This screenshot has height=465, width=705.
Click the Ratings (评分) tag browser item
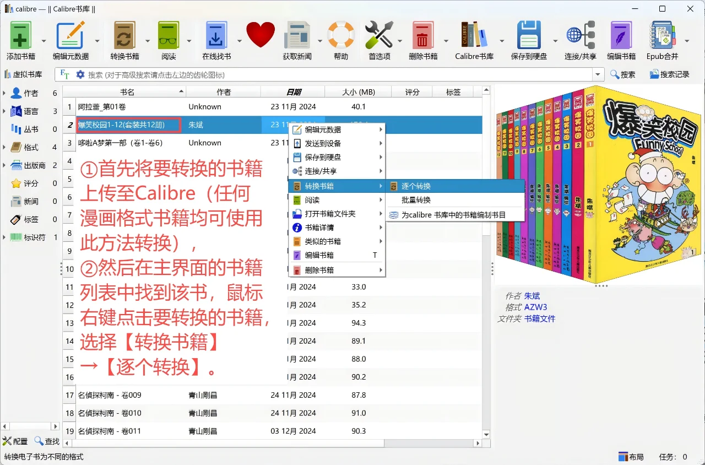pyautogui.click(x=31, y=183)
